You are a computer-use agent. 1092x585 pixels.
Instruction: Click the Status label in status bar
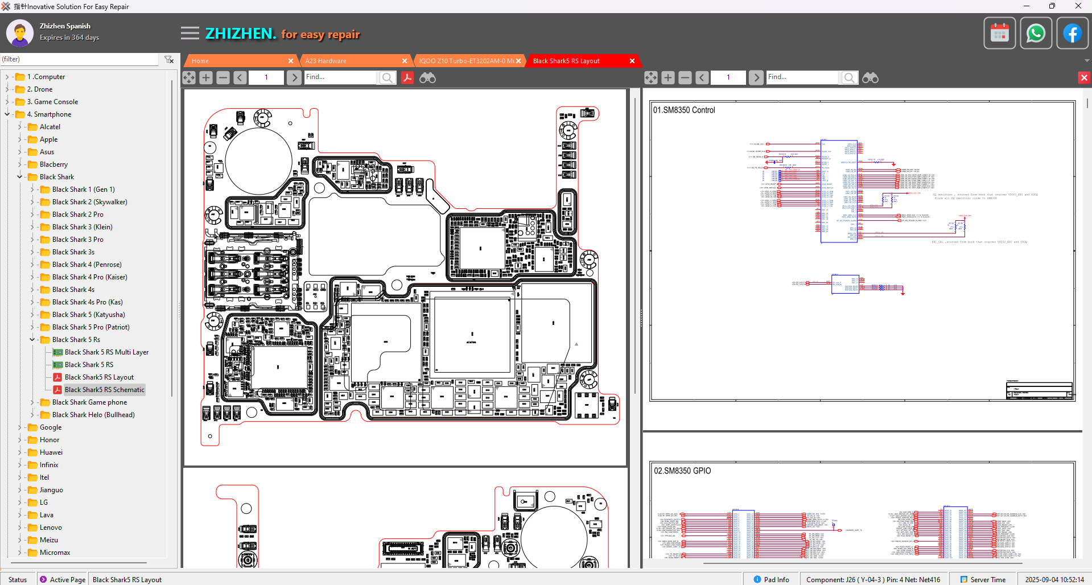click(18, 579)
